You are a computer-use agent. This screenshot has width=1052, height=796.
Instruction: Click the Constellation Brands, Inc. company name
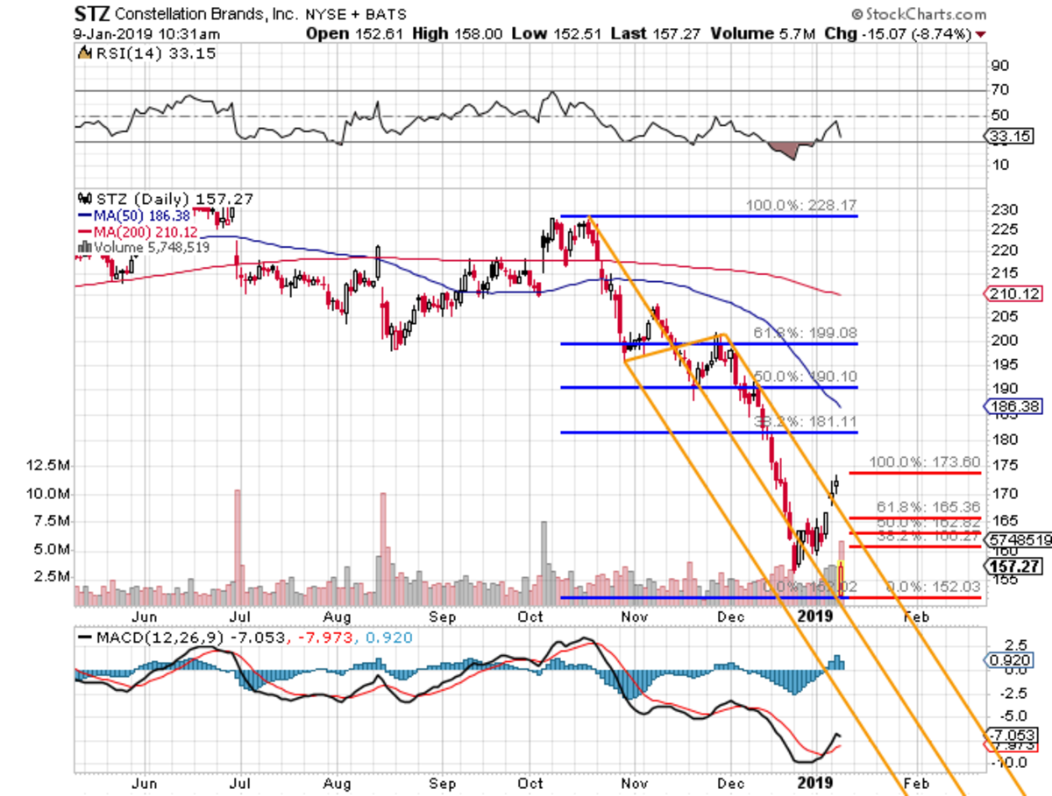208,15
